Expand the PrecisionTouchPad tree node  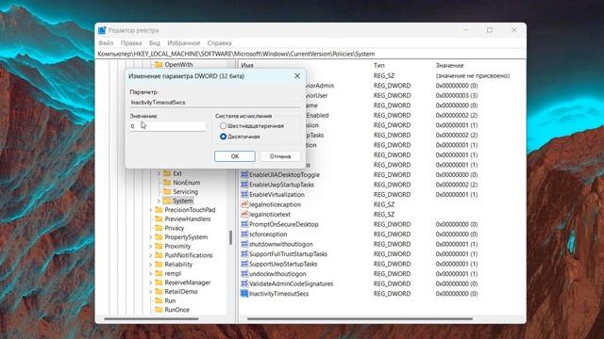(150, 210)
